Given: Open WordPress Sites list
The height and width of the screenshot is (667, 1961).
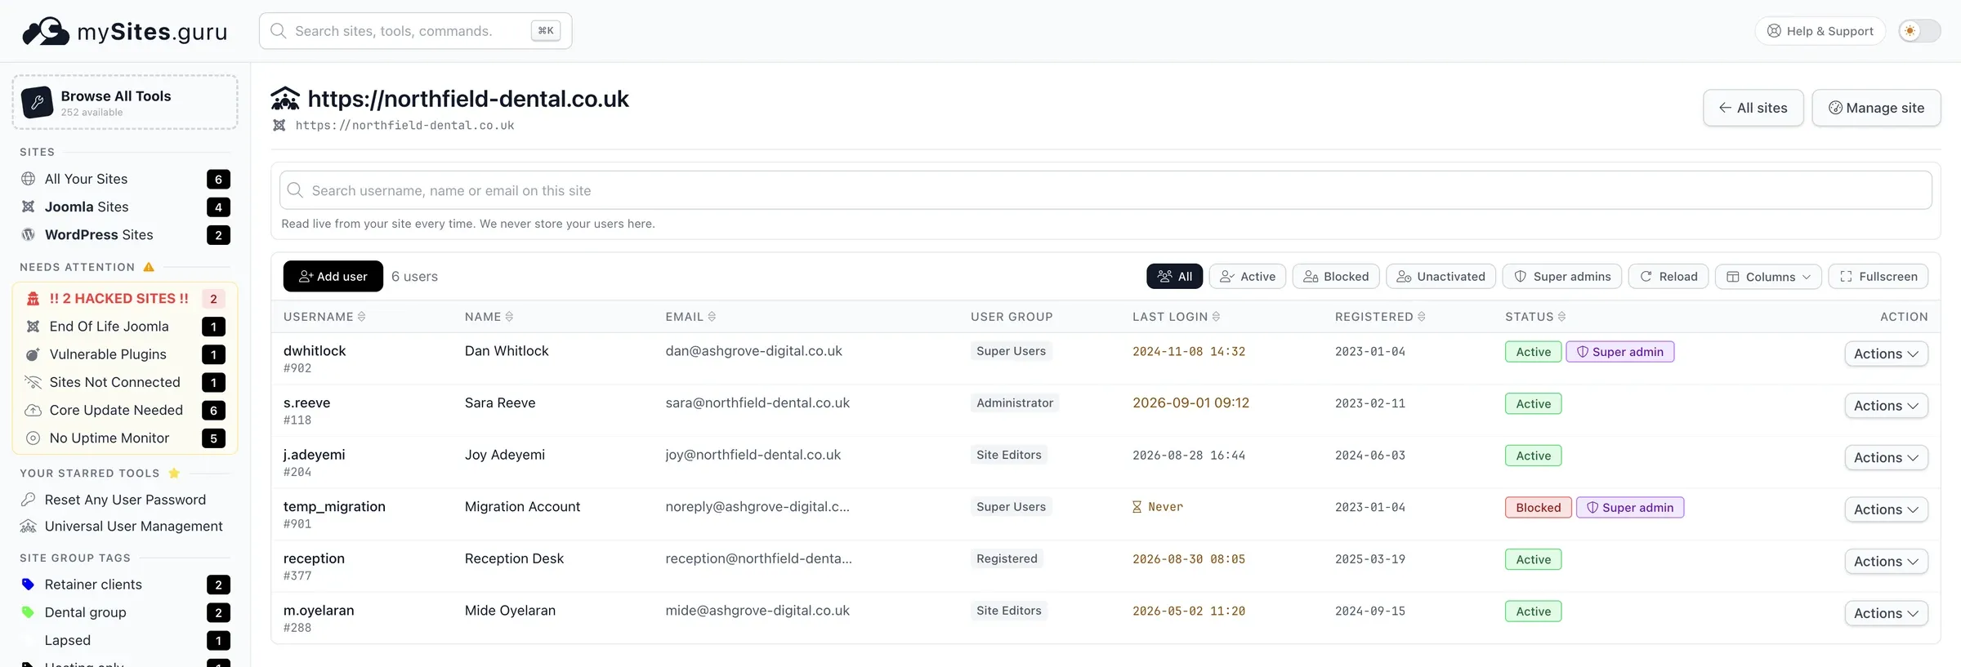Looking at the screenshot, I should [x=125, y=234].
